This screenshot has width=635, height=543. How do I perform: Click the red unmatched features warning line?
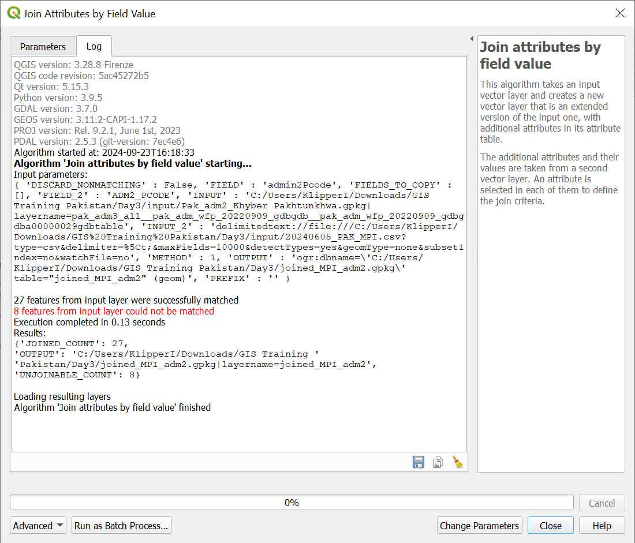click(114, 311)
